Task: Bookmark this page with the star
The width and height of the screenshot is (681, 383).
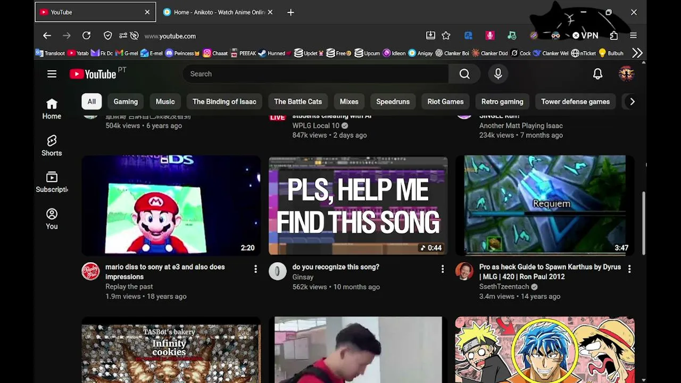Action: 446,36
